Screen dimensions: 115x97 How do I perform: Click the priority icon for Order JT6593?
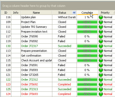pos(101,70)
